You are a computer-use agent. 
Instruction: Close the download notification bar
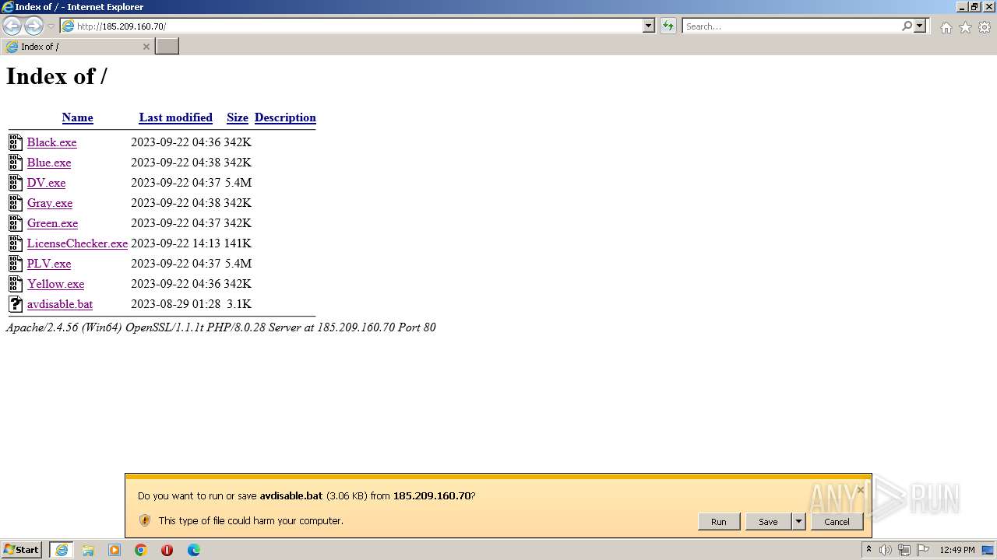click(860, 490)
